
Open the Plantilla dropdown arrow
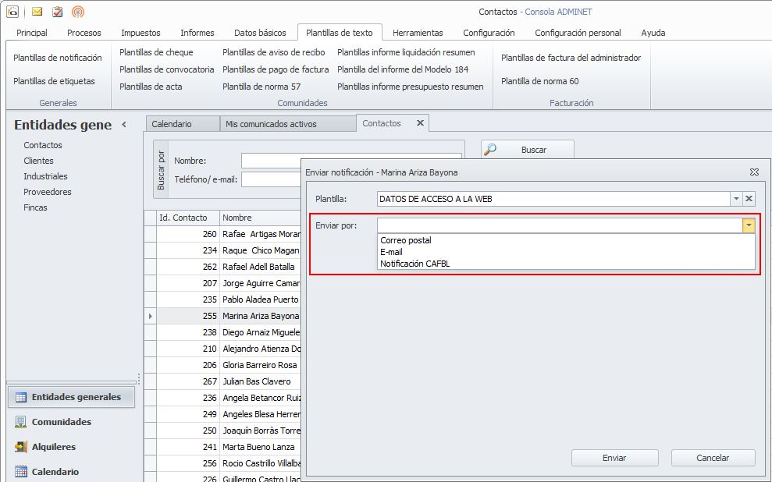pyautogui.click(x=736, y=199)
